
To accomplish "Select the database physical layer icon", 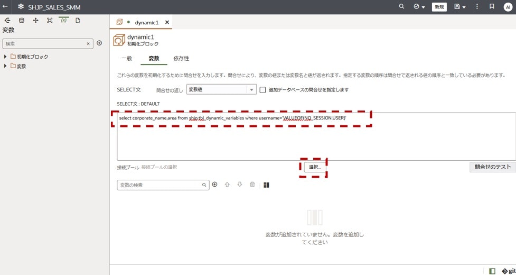I will [x=22, y=21].
